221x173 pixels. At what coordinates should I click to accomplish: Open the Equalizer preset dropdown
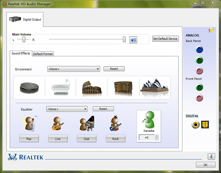tap(67, 109)
